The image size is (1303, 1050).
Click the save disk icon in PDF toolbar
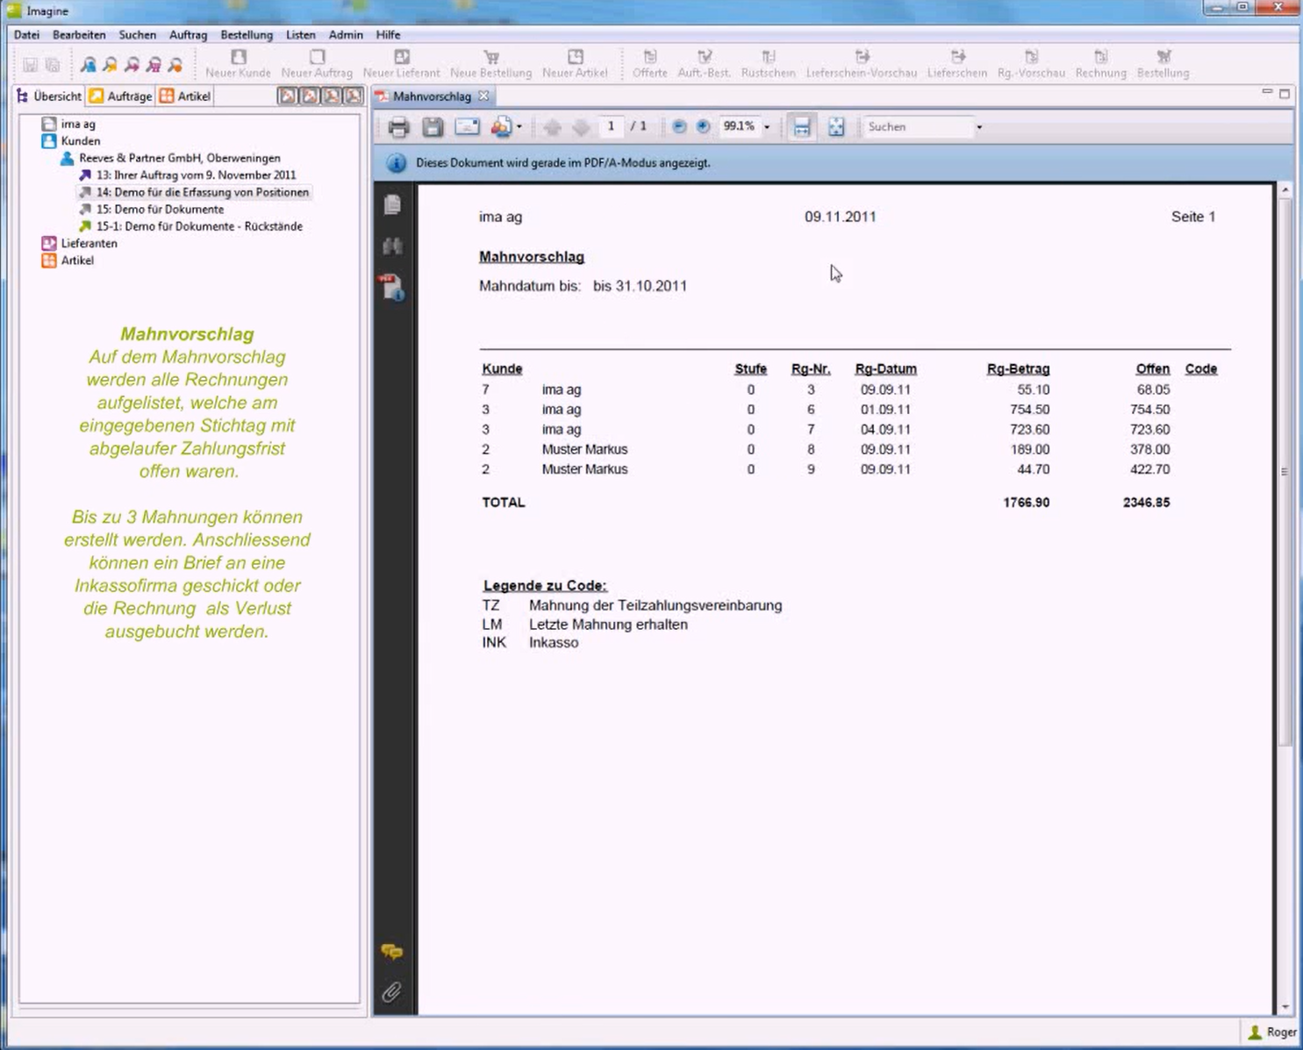coord(433,127)
